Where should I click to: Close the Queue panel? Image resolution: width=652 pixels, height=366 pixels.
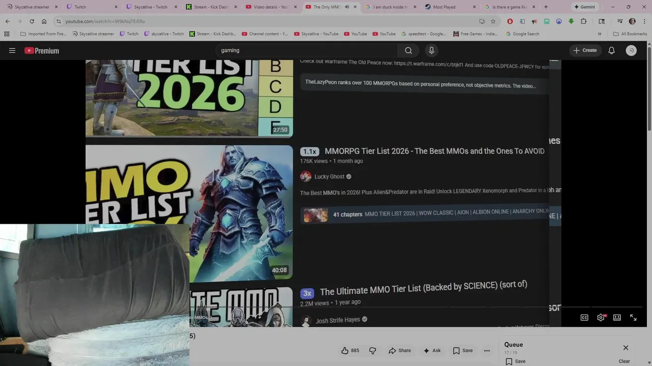click(626, 348)
